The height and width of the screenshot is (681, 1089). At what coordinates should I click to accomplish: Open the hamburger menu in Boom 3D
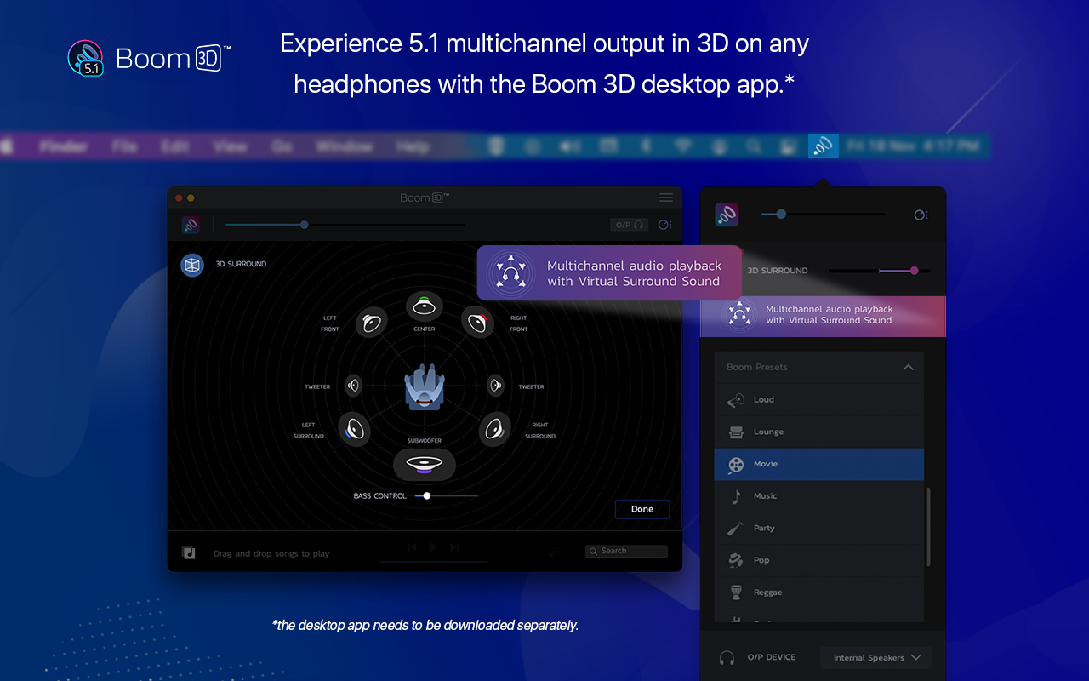coord(665,197)
